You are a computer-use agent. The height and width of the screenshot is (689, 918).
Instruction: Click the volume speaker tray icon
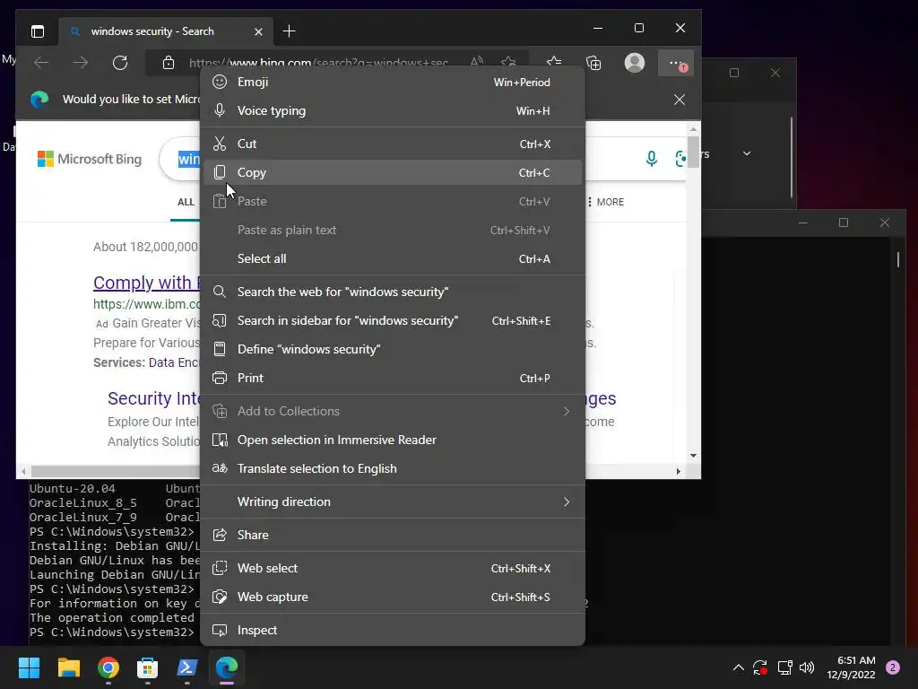pyautogui.click(x=807, y=667)
